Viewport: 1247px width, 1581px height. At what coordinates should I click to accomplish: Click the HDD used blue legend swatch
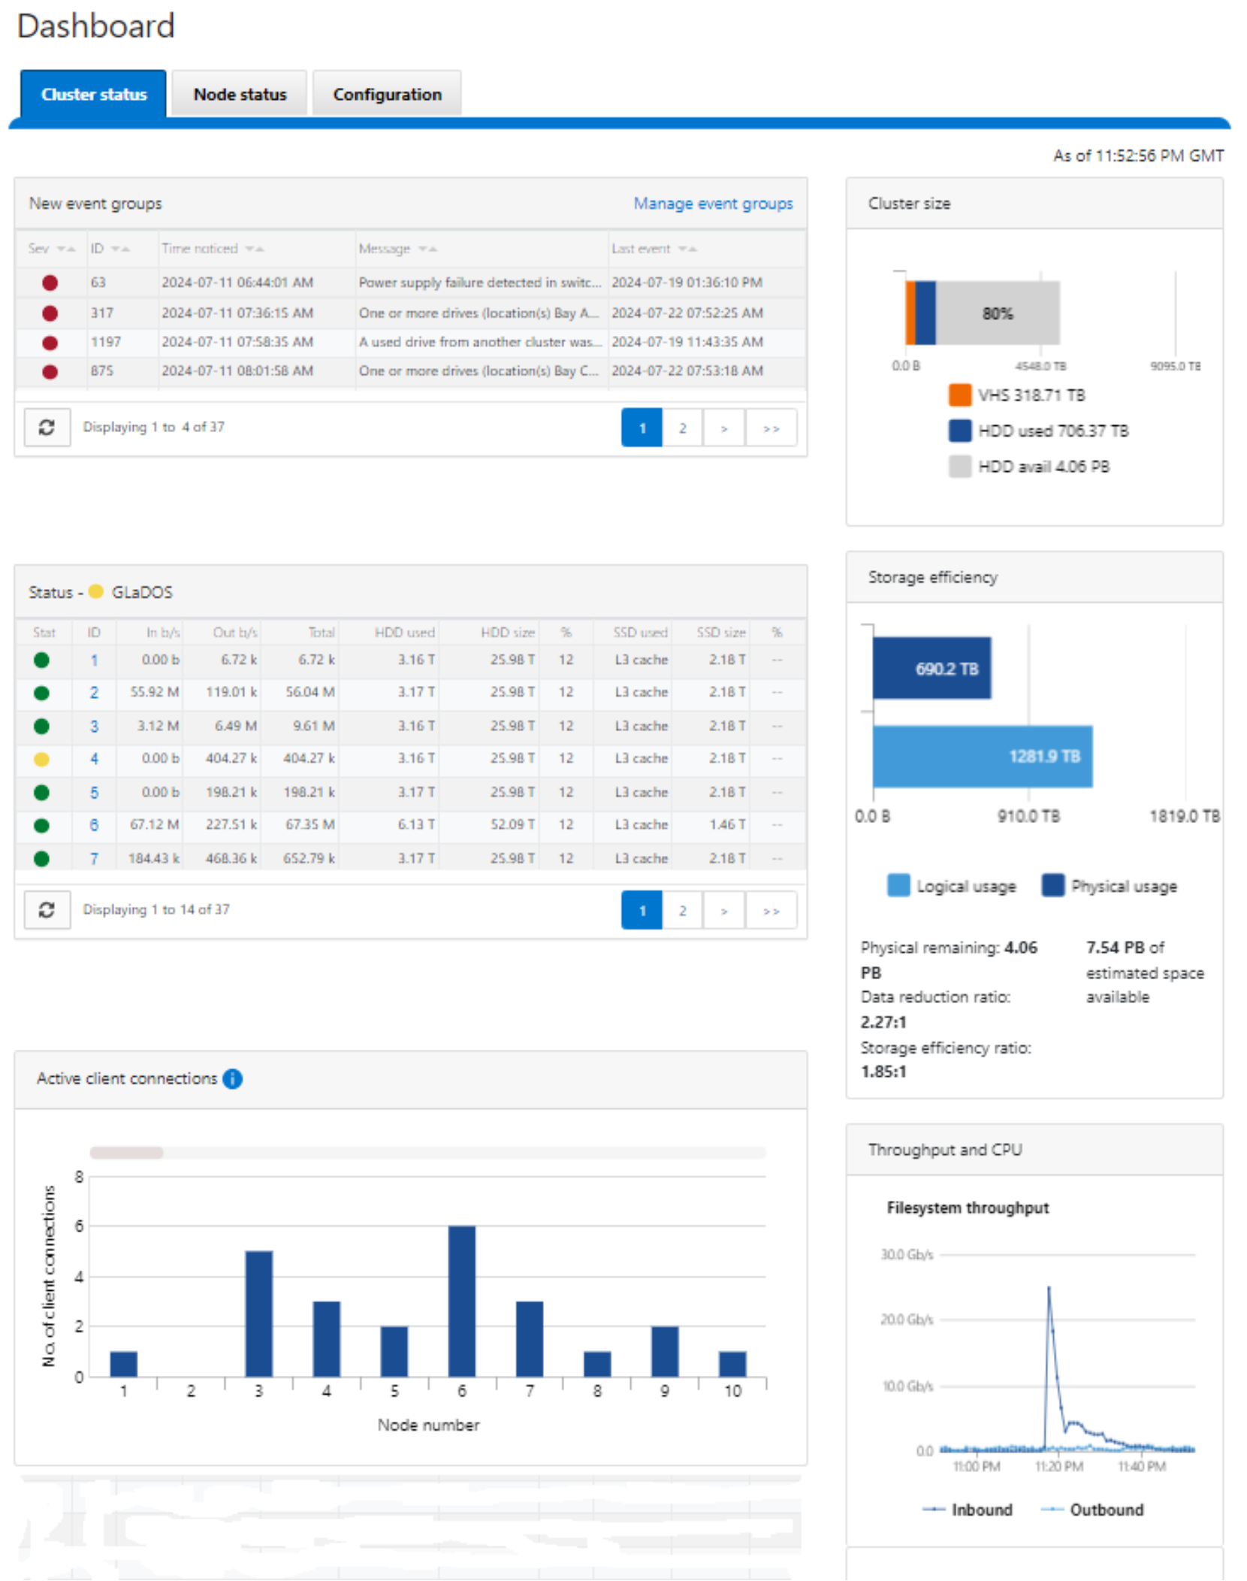(x=959, y=431)
